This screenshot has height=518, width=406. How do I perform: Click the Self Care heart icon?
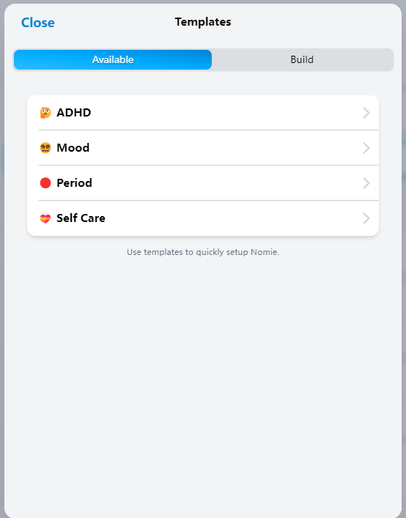45,218
